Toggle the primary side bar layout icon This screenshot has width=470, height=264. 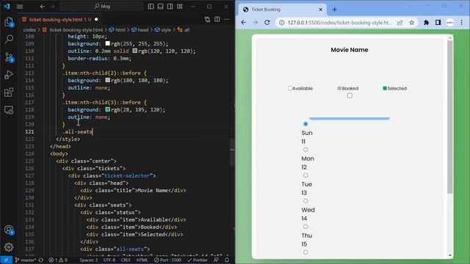click(x=151, y=7)
